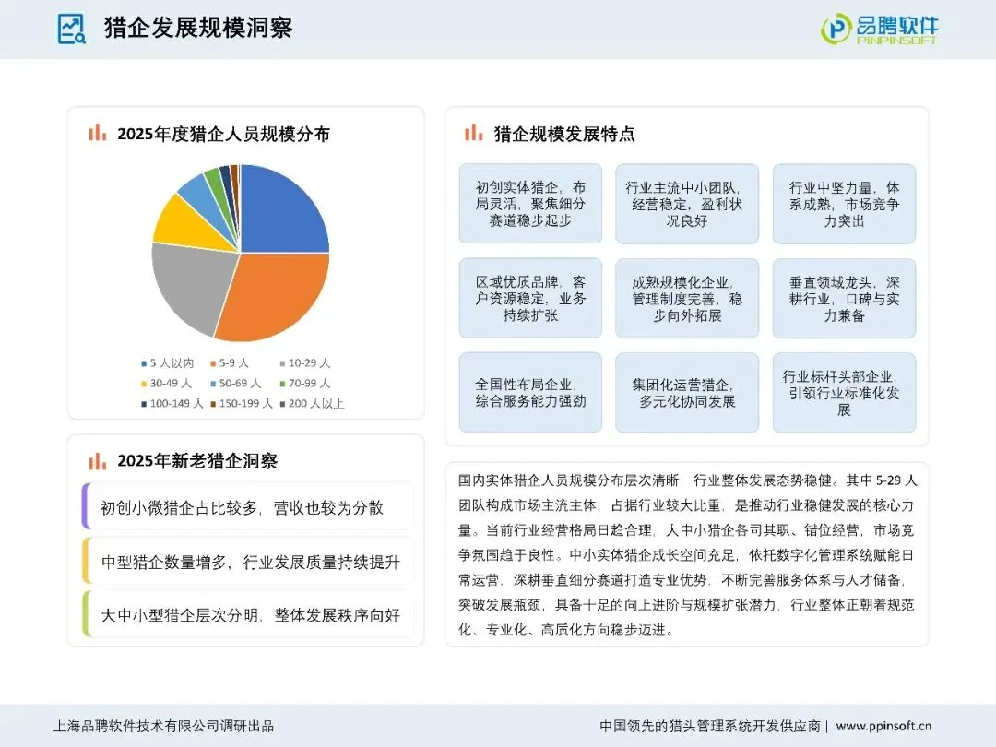Select the 区域优质品牌 feature card
Viewport: 996px width, 747px height.
tap(530, 298)
